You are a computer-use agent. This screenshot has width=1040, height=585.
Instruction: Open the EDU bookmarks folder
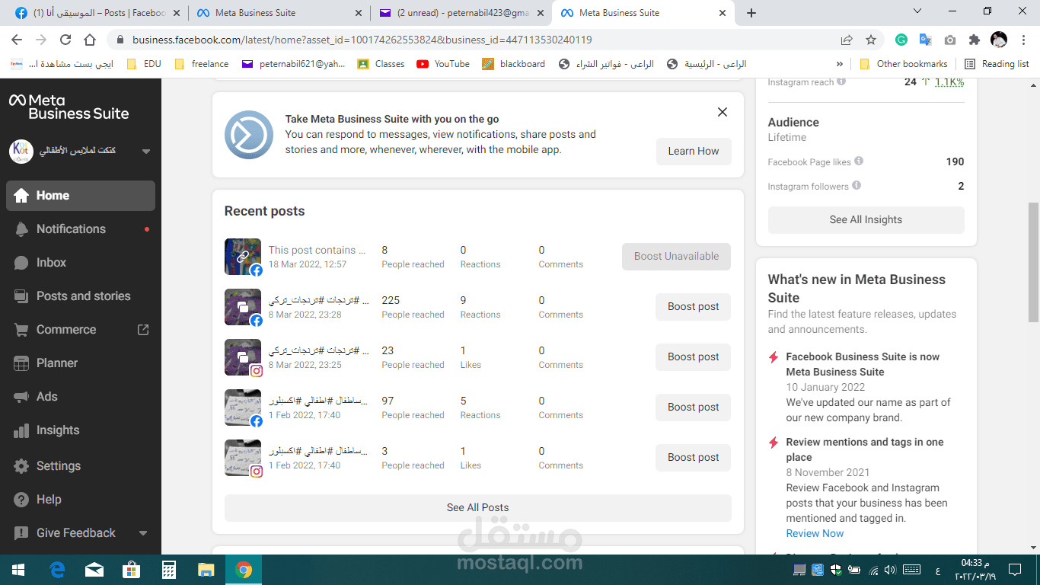pyautogui.click(x=144, y=64)
